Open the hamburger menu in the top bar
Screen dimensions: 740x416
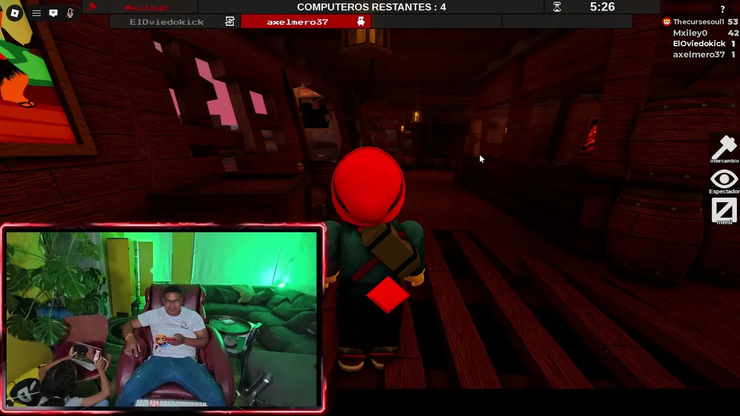click(x=36, y=13)
